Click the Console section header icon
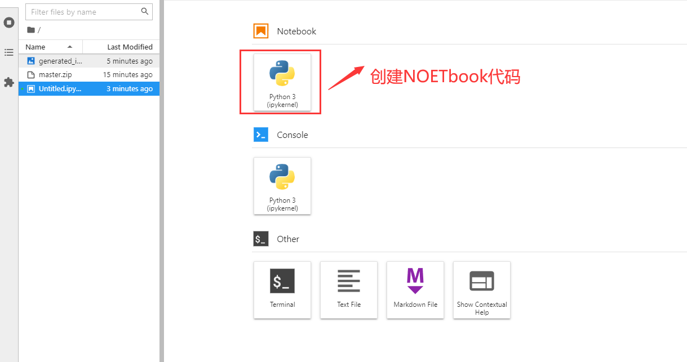The width and height of the screenshot is (687, 362). pos(260,135)
